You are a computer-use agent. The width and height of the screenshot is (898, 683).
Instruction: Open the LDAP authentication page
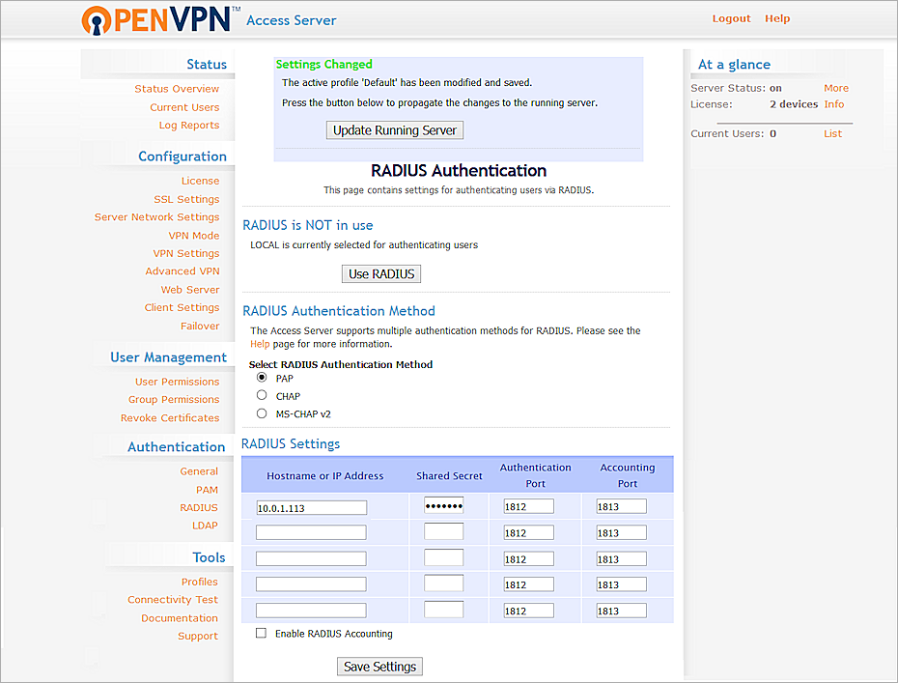tap(205, 526)
